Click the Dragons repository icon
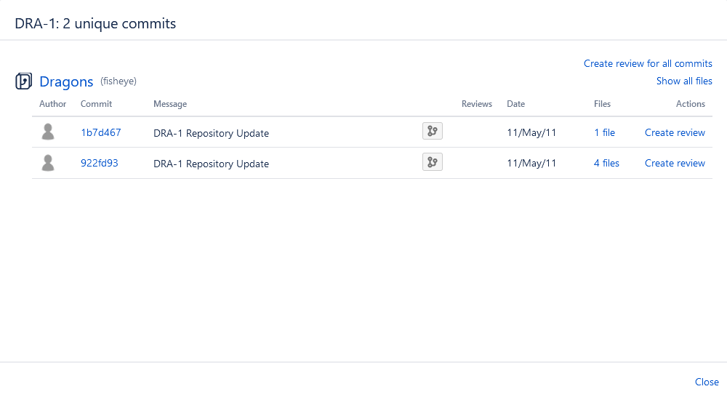This screenshot has height=397, width=727. (x=23, y=81)
